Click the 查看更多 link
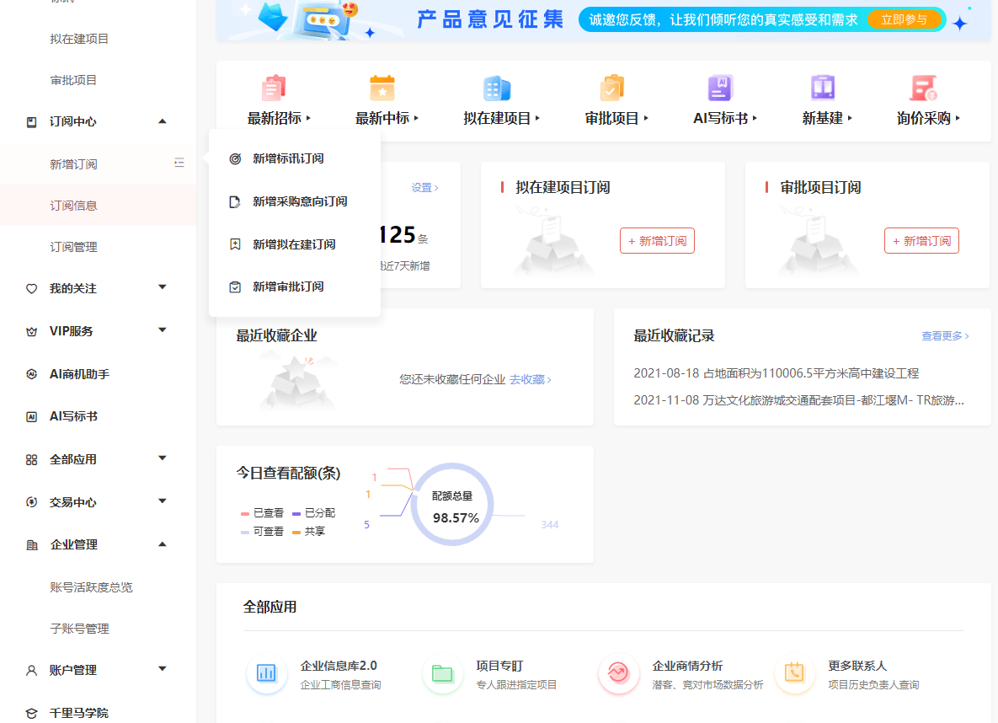Viewport: 998px width, 723px height. (945, 335)
